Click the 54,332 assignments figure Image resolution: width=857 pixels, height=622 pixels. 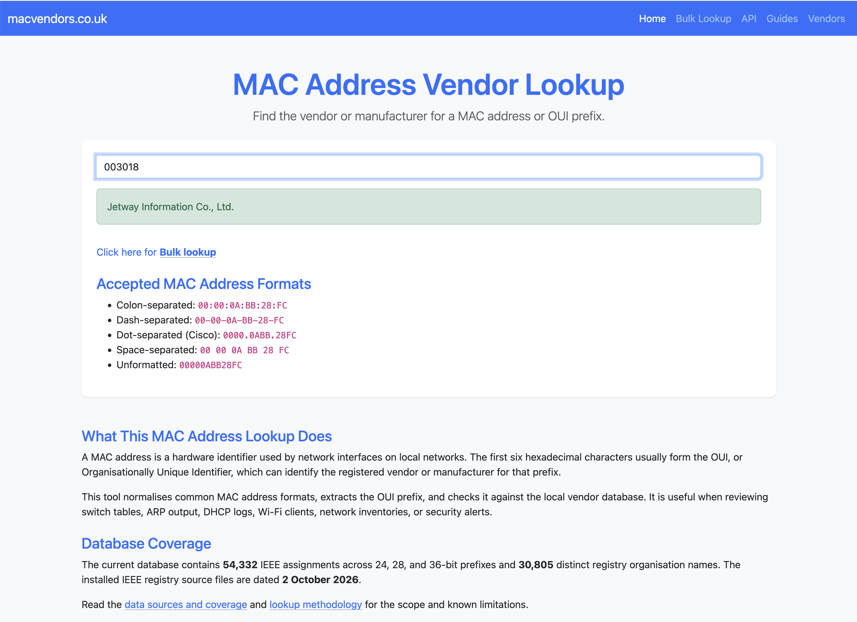click(240, 564)
